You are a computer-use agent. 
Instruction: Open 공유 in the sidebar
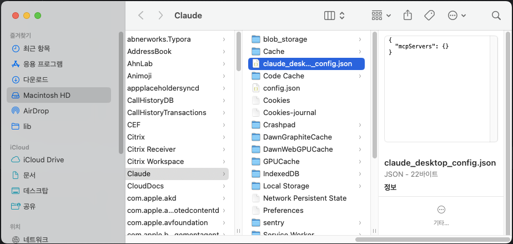59,206
